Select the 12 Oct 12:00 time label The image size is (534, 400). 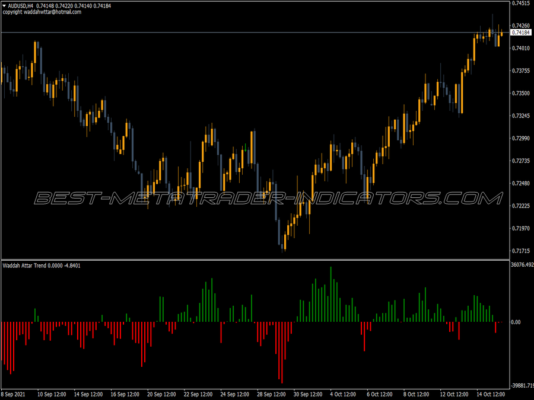tap(454, 394)
